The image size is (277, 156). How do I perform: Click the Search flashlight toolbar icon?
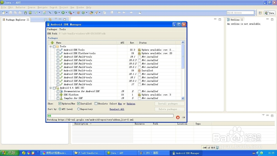[96, 12]
